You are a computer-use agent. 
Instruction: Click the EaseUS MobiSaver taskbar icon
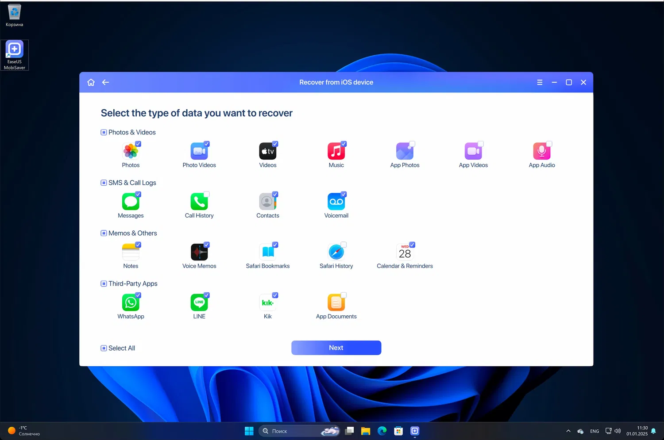415,431
